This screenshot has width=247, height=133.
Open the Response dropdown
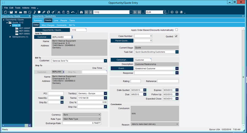(x=177, y=73)
